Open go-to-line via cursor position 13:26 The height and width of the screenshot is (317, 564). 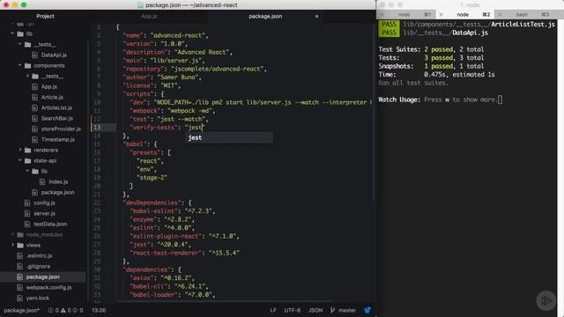(x=99, y=310)
